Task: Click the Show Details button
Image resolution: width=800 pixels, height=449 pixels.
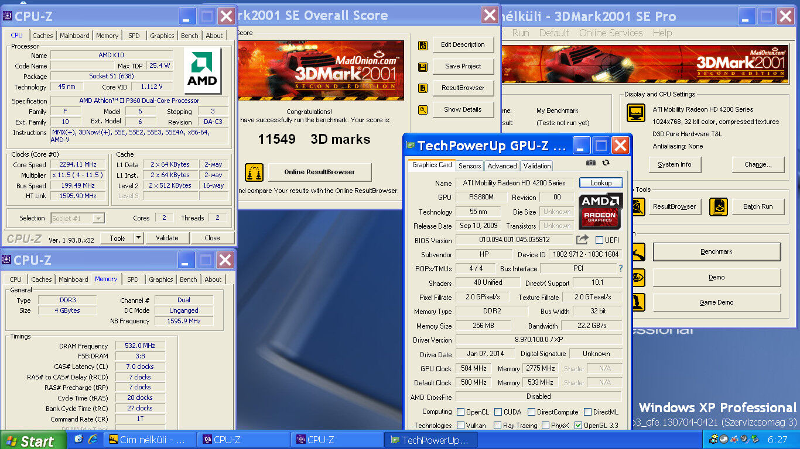Action: coord(463,110)
